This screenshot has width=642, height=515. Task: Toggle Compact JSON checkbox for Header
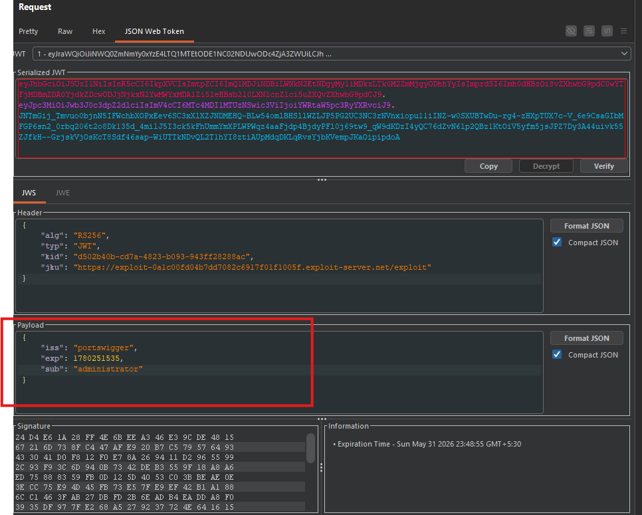(x=557, y=243)
